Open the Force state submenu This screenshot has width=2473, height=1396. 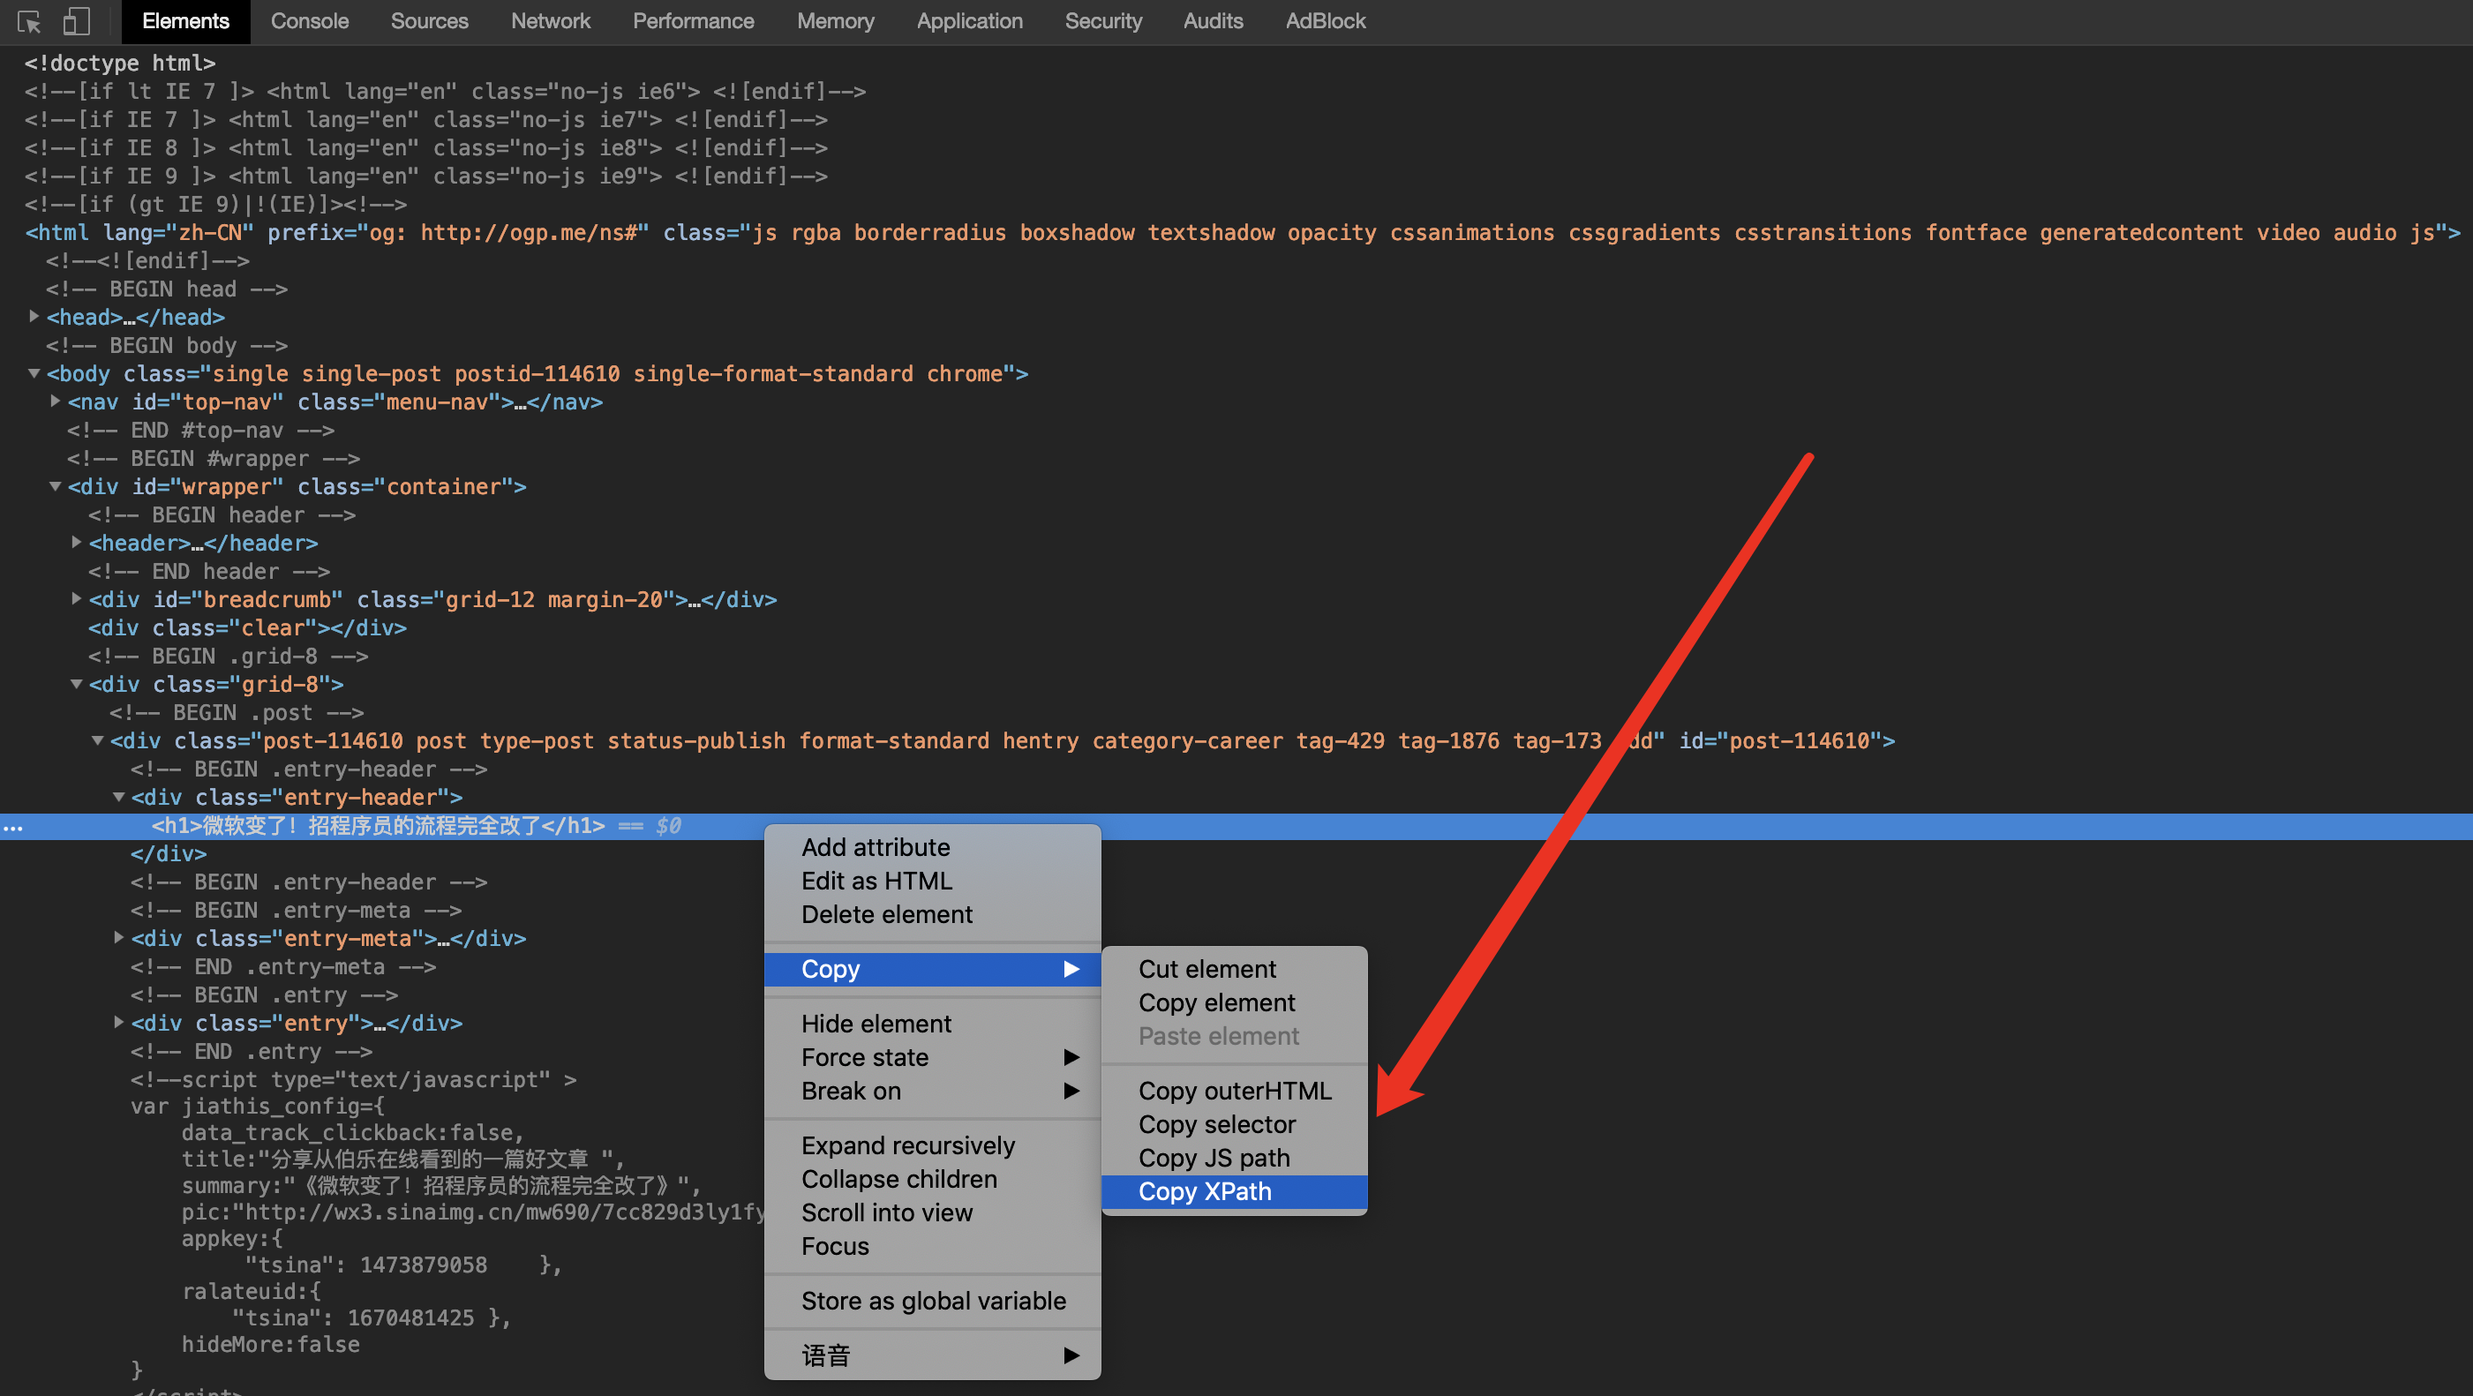coord(932,1057)
